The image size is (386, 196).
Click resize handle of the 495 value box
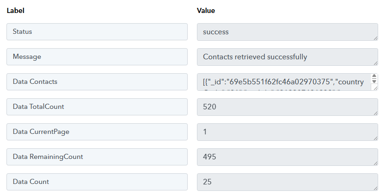pos(375,163)
